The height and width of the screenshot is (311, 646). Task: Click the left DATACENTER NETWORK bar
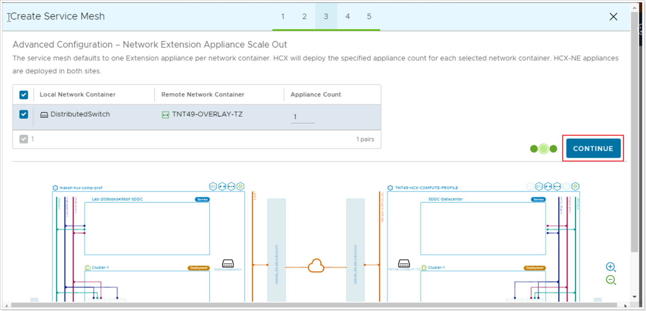pos(276,250)
